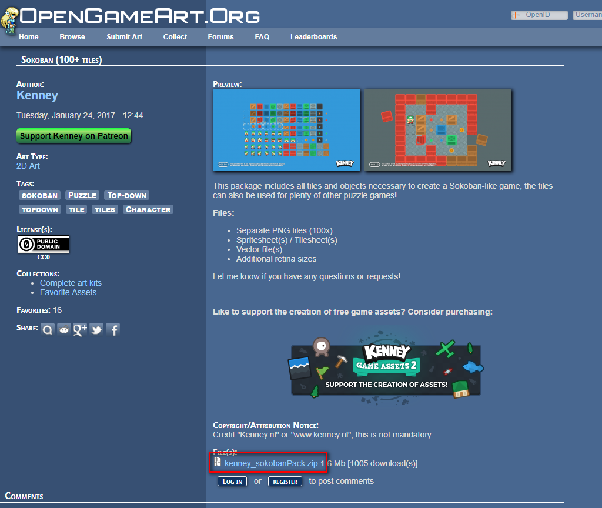The width and height of the screenshot is (602, 508).
Task: Open Favorite Assets collection
Action: (68, 293)
